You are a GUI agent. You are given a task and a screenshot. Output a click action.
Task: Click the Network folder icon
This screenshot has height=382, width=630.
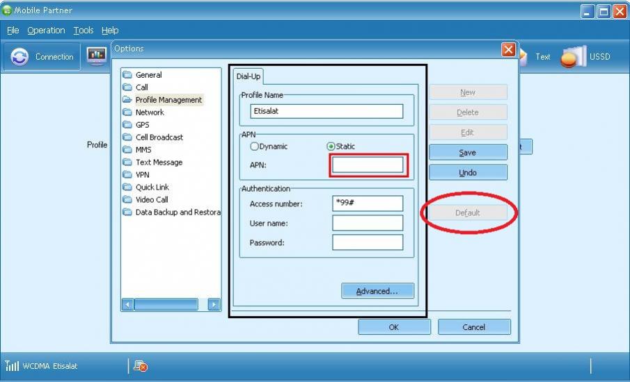click(x=127, y=112)
